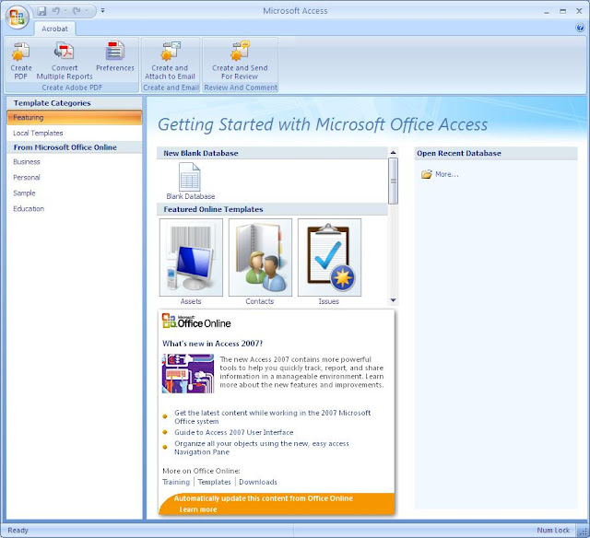Click Create and Attach to Email
590x538 pixels.
[170, 61]
